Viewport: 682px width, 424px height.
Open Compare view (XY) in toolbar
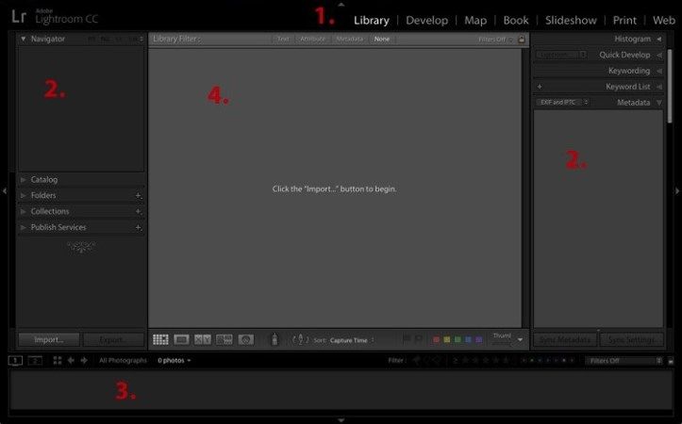(x=203, y=340)
